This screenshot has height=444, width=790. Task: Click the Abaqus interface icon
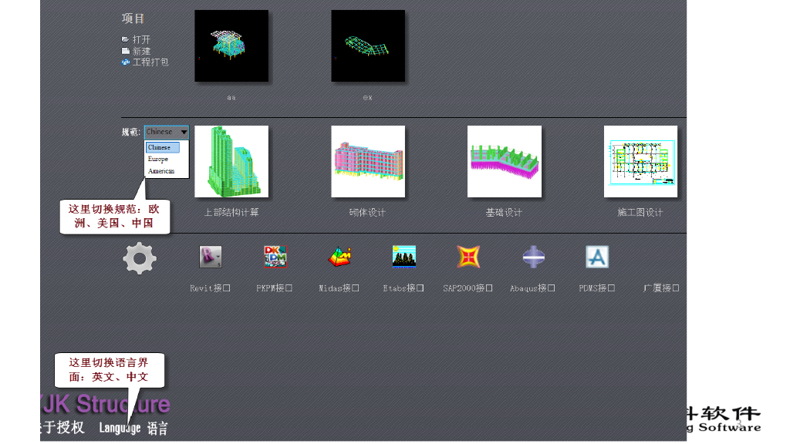pyautogui.click(x=533, y=257)
